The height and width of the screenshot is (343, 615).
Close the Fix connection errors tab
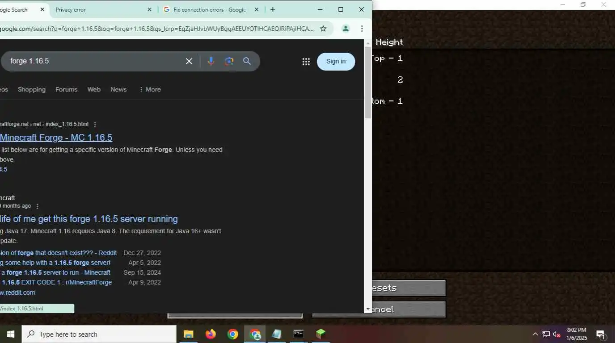tap(257, 9)
